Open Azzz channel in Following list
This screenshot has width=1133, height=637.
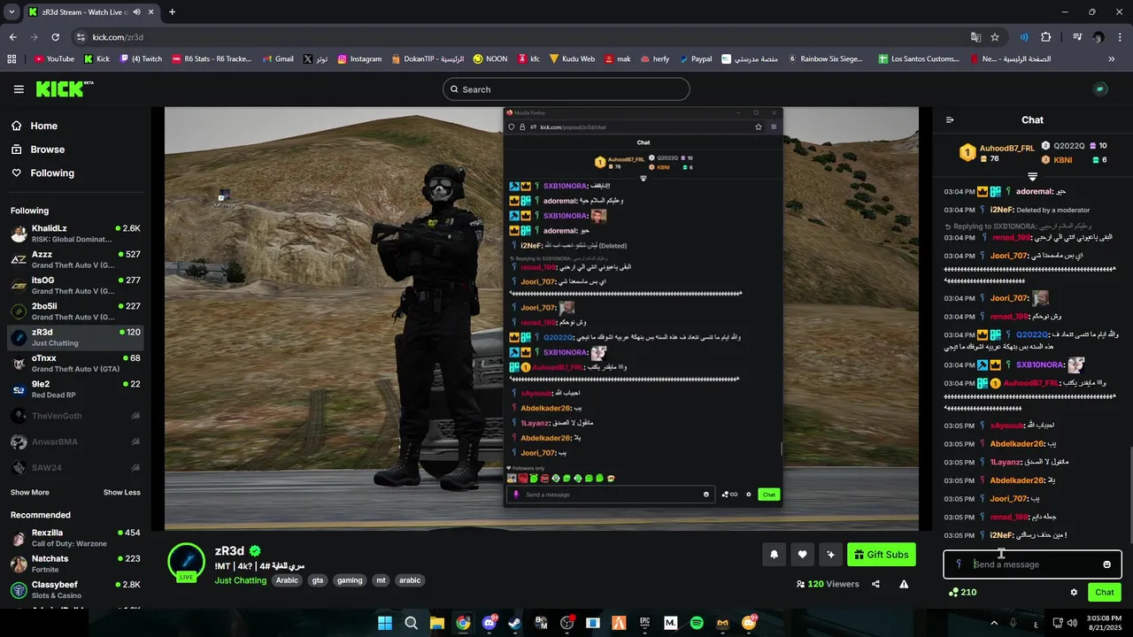75,259
